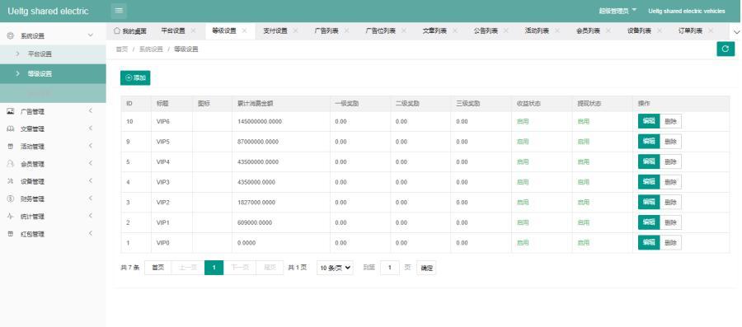Click the picture icon beside 广告管理
The image size is (742, 327).
coord(11,111)
